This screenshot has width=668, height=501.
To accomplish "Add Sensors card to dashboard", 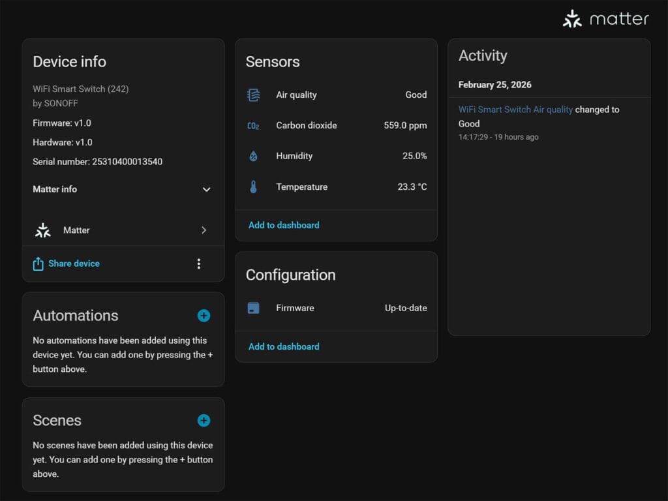I will coord(284,225).
